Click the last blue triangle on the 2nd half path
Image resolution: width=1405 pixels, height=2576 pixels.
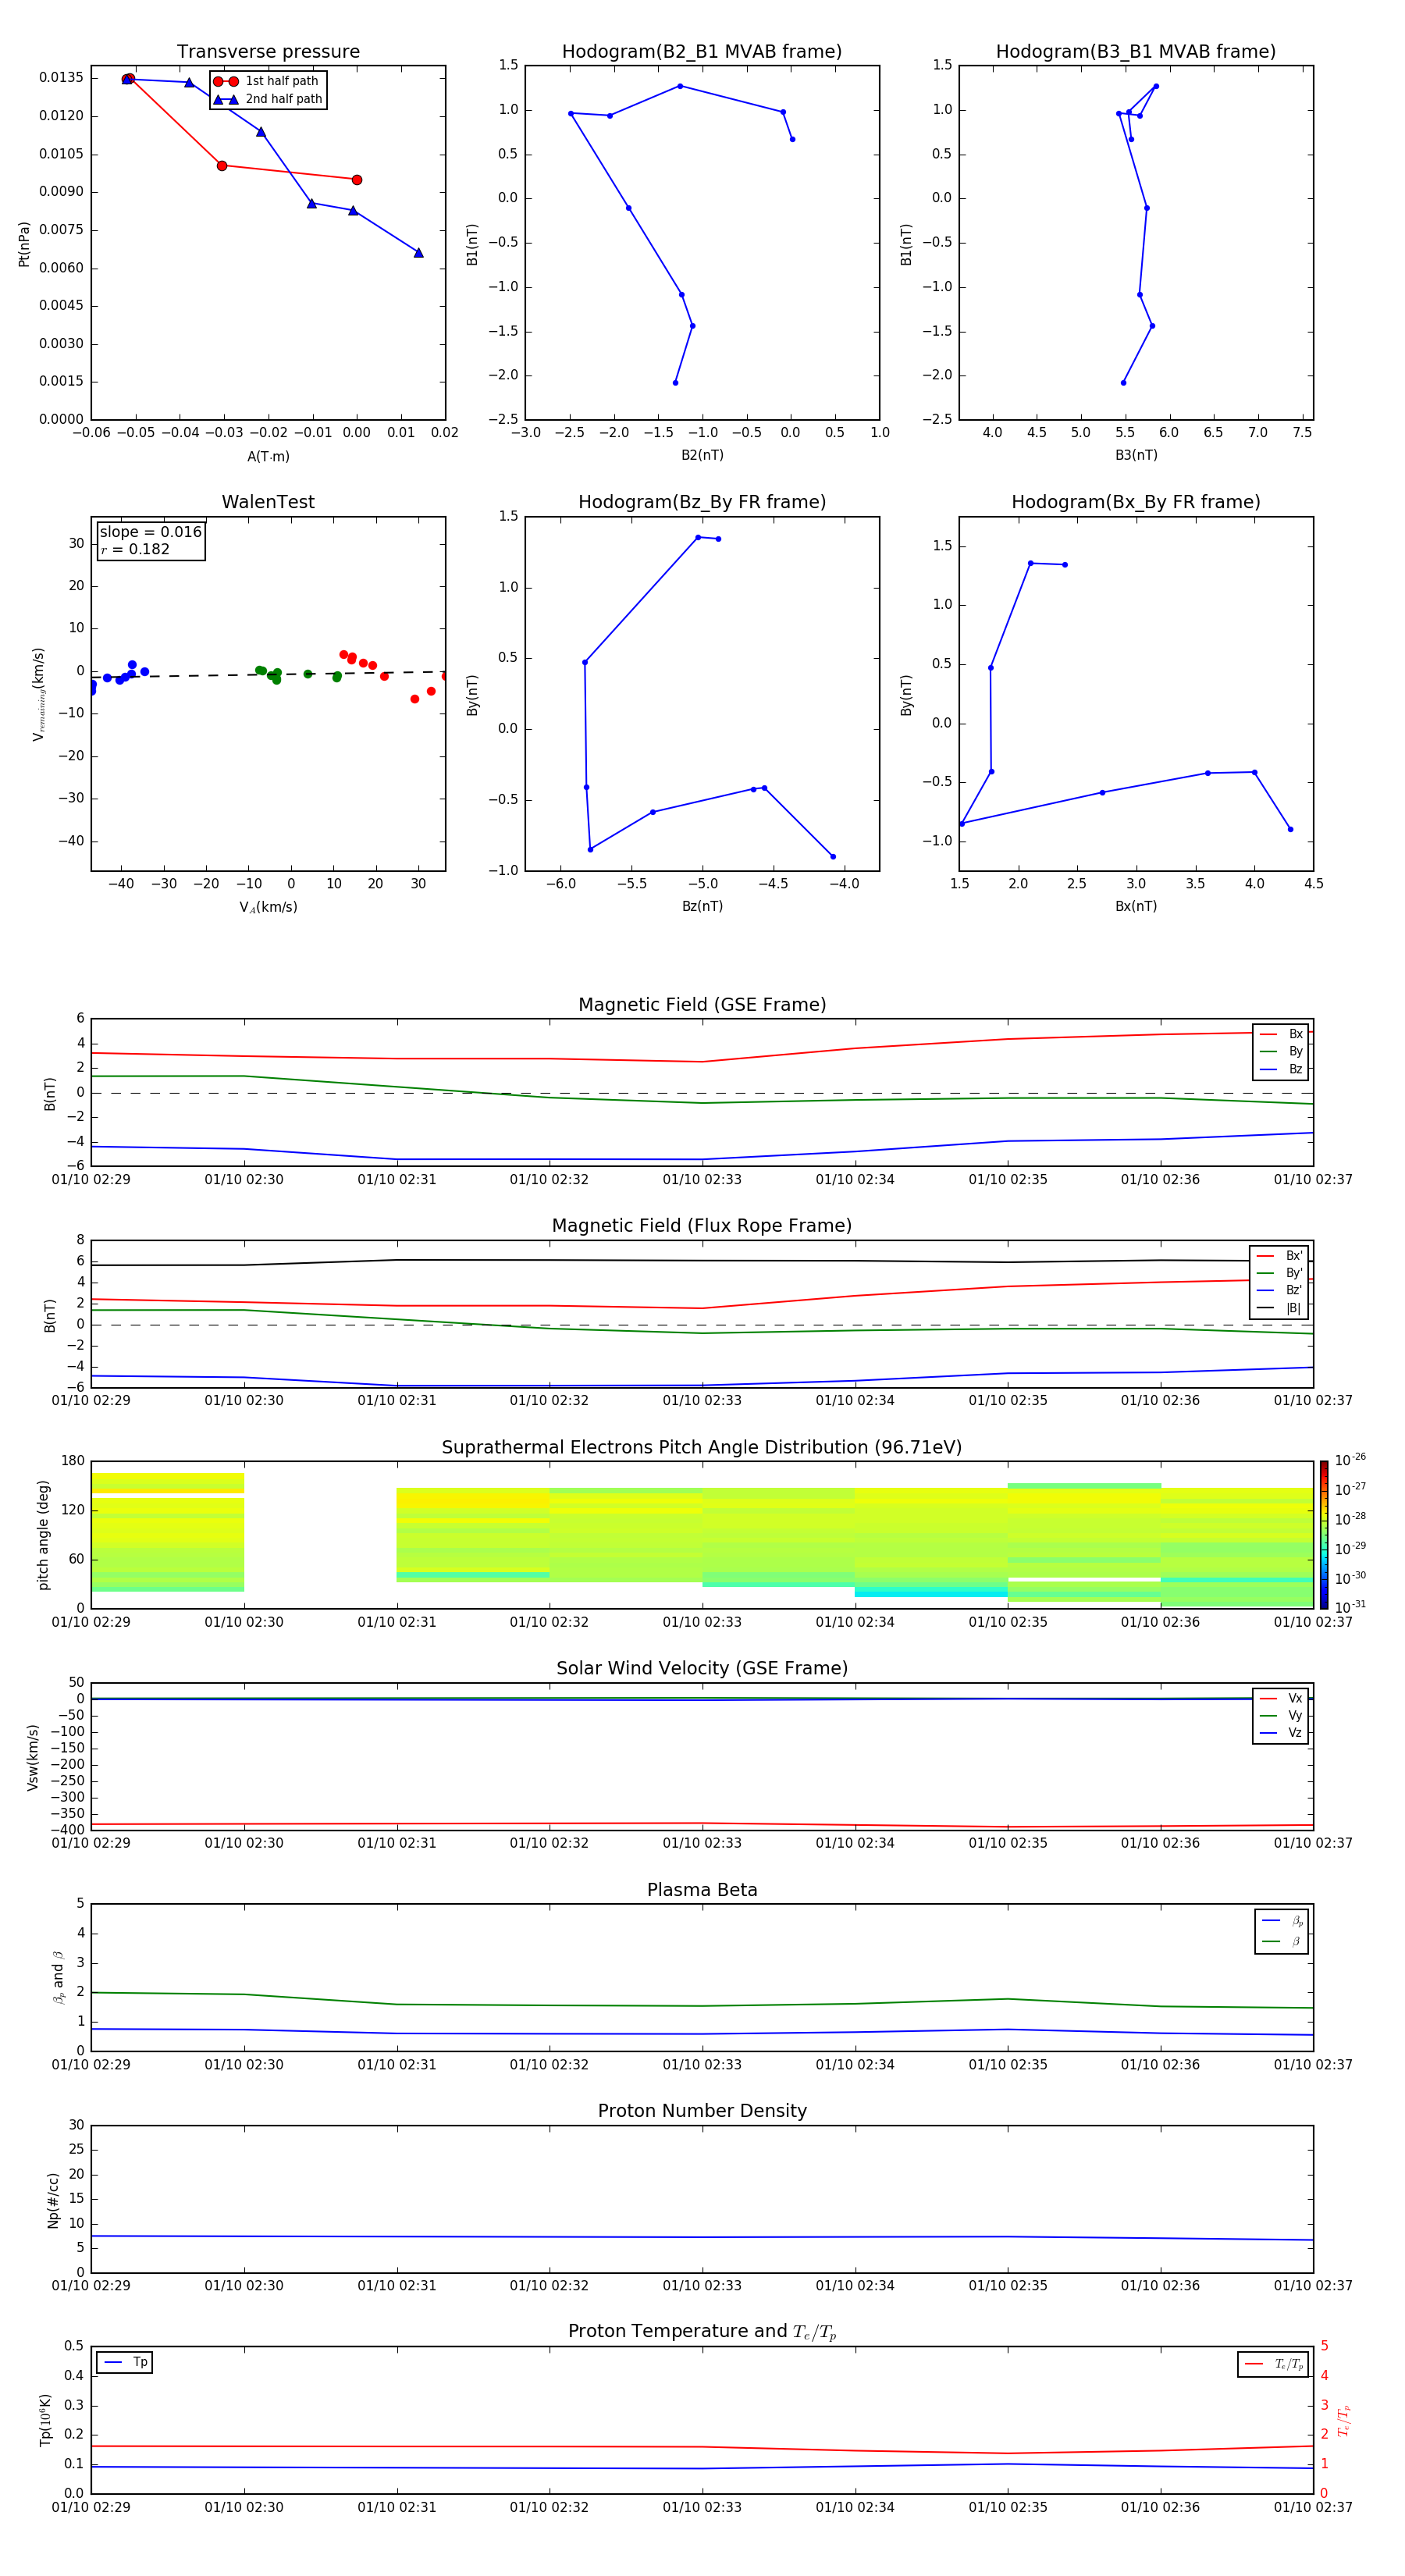click(418, 253)
